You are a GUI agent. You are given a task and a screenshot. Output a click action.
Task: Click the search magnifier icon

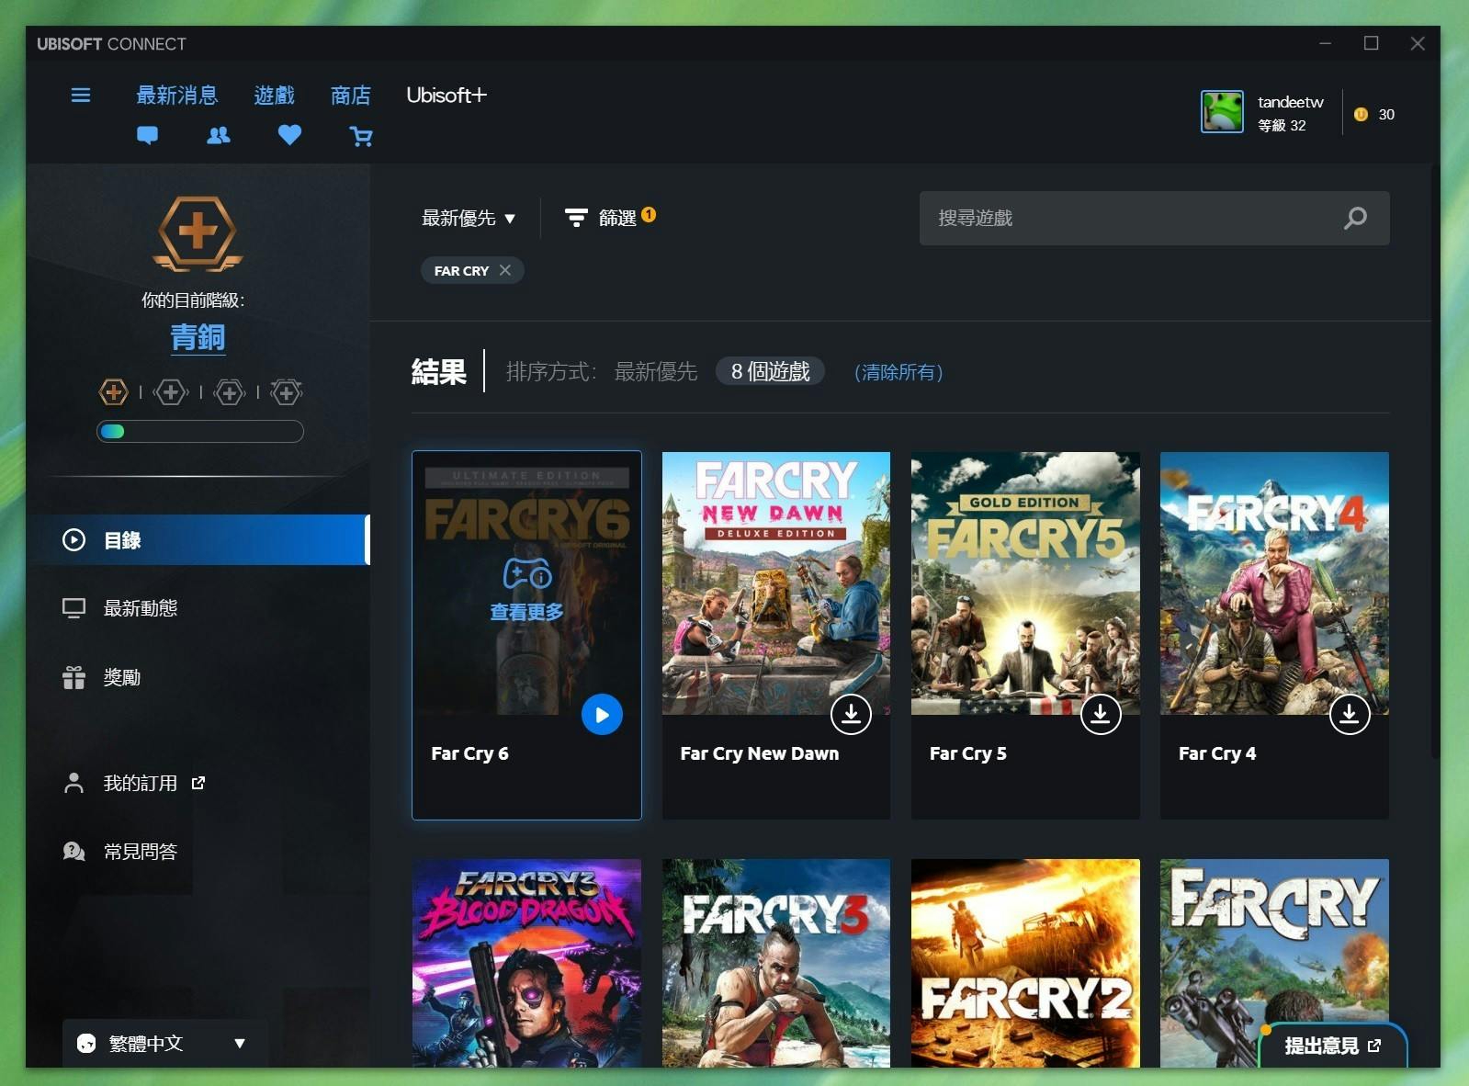1355,218
